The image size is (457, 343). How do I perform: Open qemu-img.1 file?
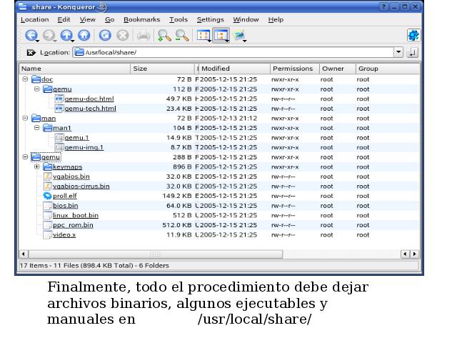pos(84,147)
